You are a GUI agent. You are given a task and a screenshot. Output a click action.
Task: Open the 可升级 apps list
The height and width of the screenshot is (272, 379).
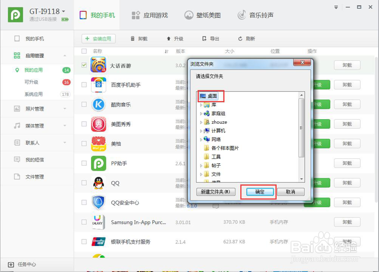point(31,82)
